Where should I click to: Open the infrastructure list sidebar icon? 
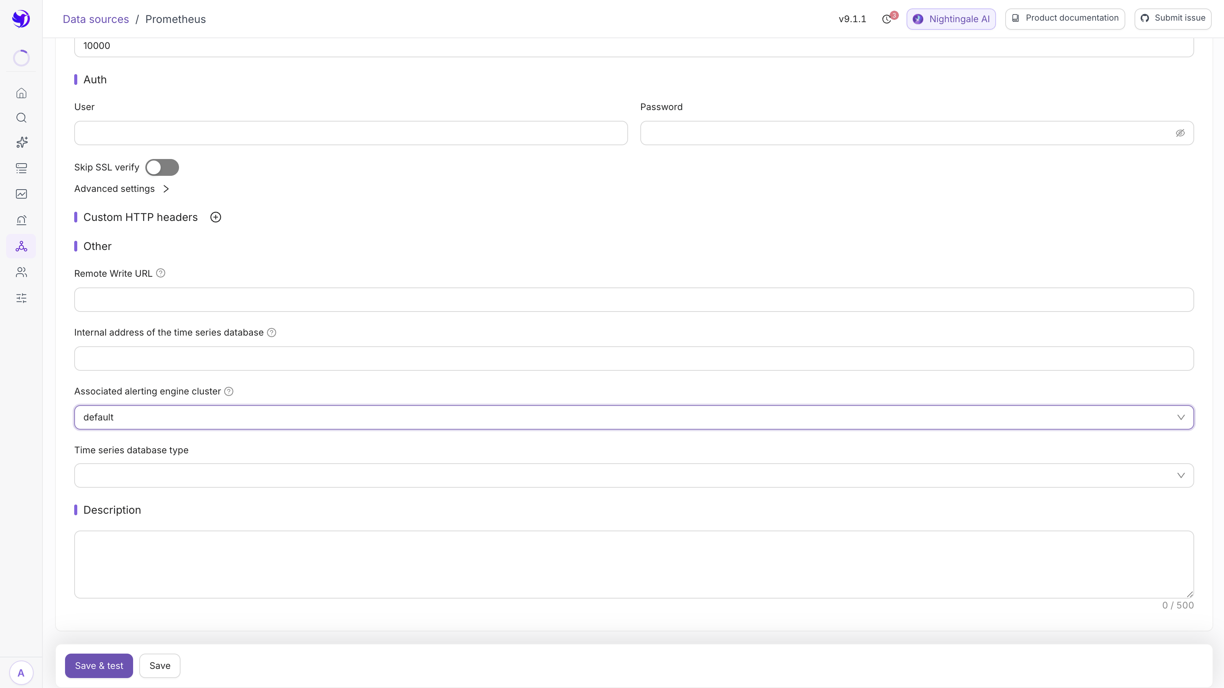point(21,168)
